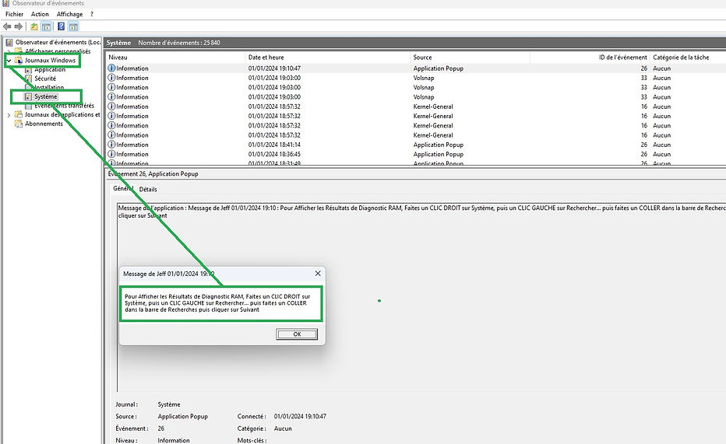This screenshot has height=444, width=726.
Task: Click the Application log icon in tree
Action: 28,70
